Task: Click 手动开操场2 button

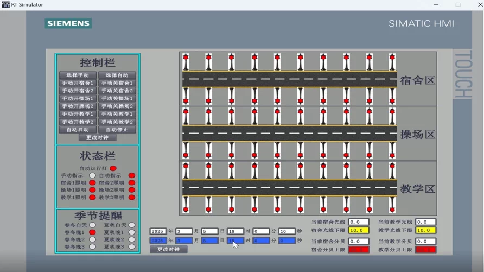Action: pyautogui.click(x=78, y=106)
